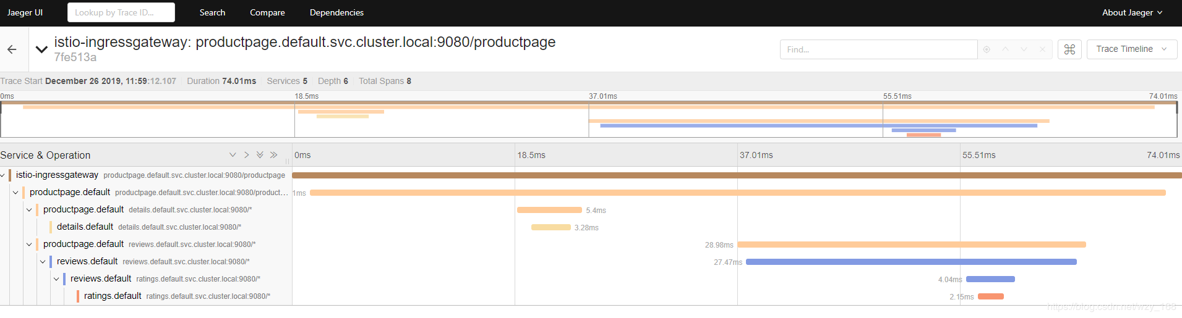1182x318 pixels.
Task: Select the red ratings.default span bar
Action: click(x=990, y=296)
